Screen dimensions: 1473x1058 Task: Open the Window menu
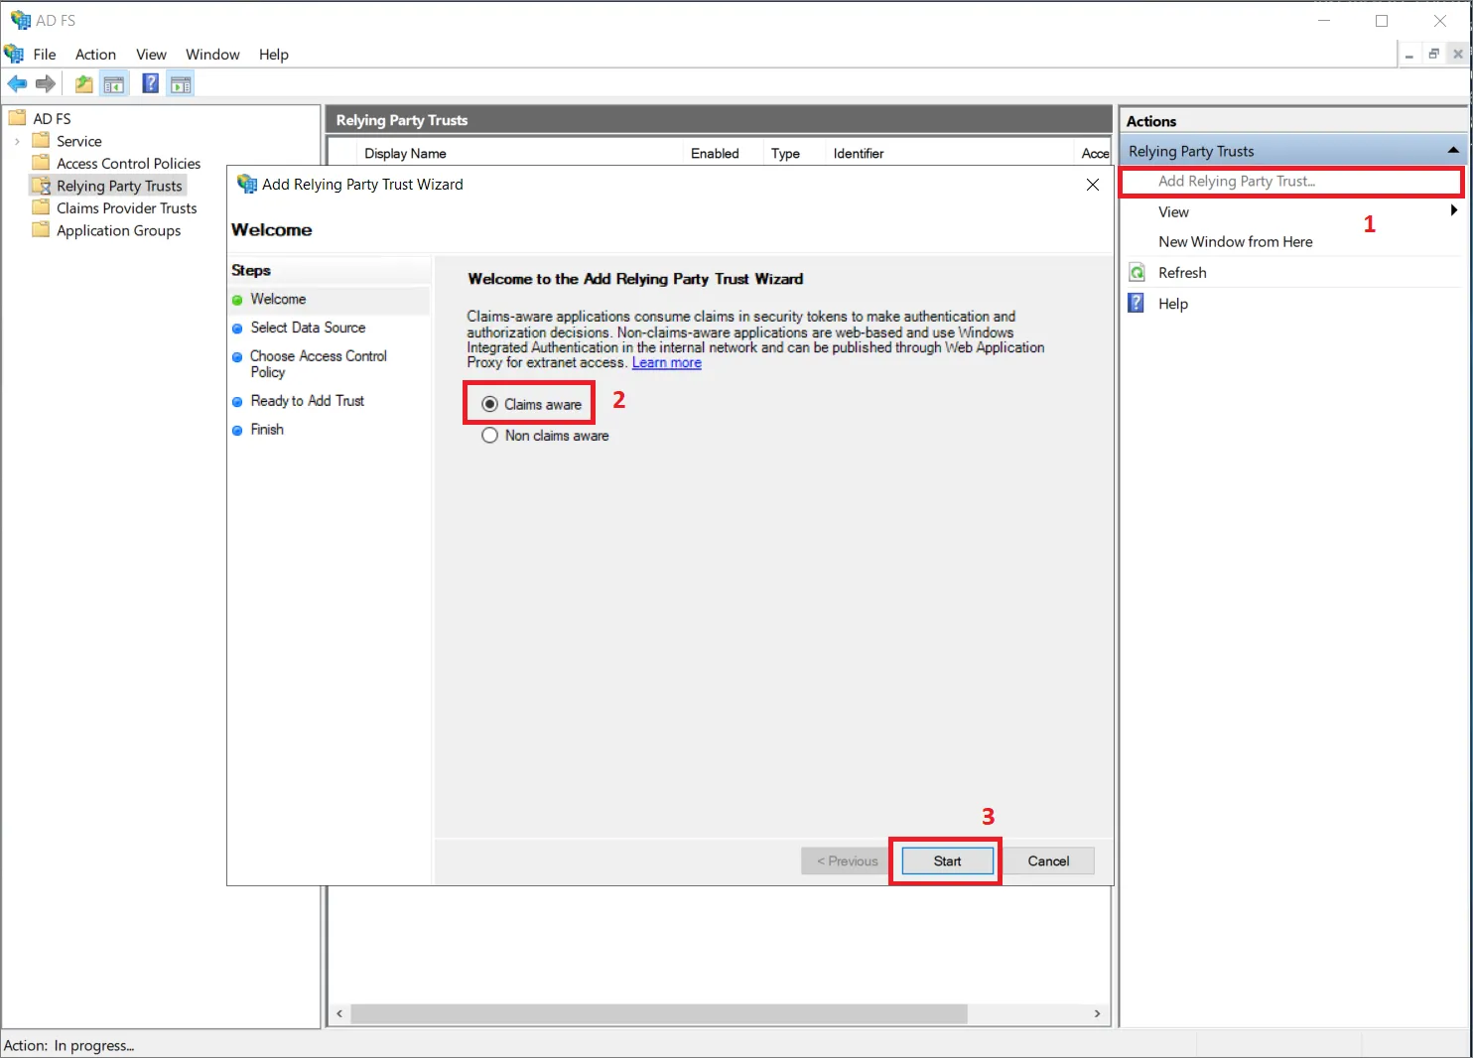click(x=212, y=55)
